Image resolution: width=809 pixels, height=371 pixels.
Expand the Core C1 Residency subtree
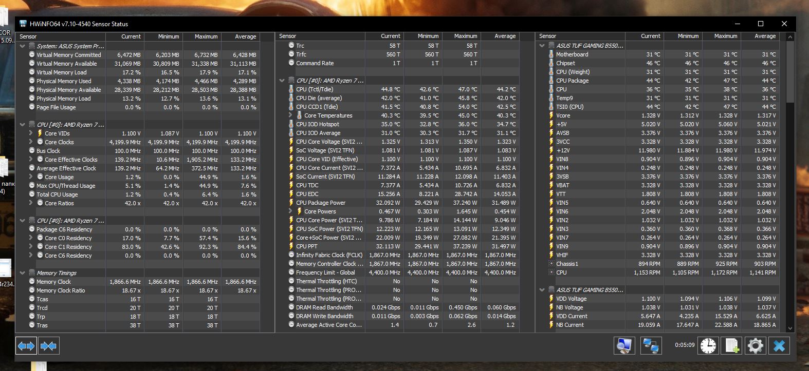pyautogui.click(x=31, y=247)
